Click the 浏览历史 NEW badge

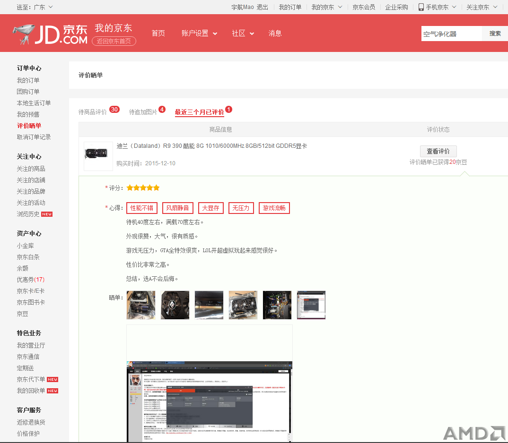pyautogui.click(x=47, y=214)
